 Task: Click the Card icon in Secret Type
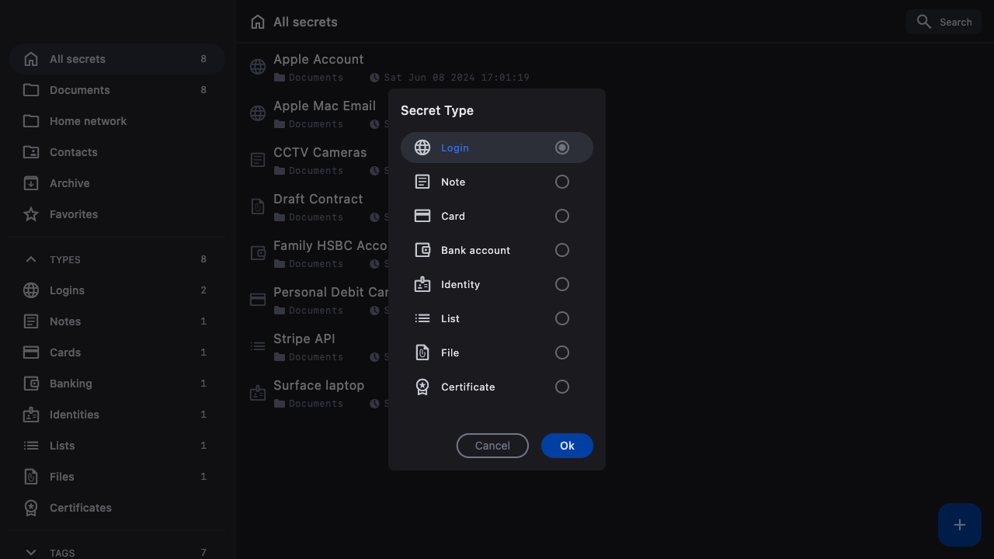click(422, 216)
